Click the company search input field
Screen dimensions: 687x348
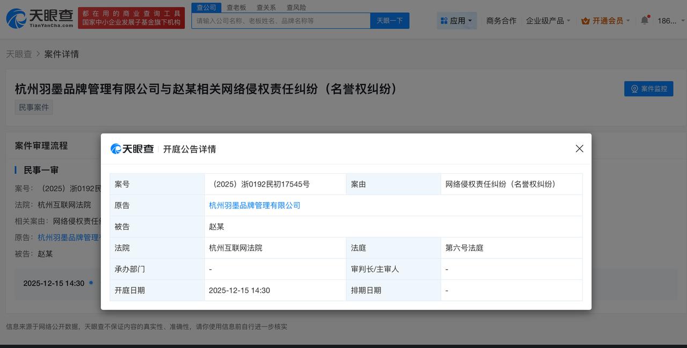tap(279, 20)
